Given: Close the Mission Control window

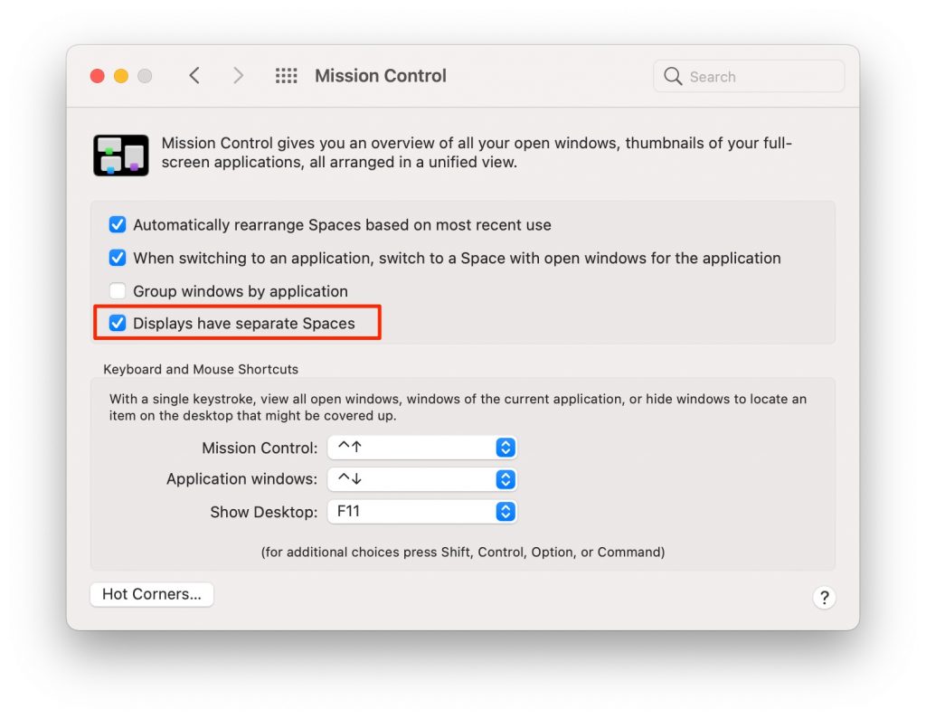Looking at the screenshot, I should pyautogui.click(x=98, y=76).
